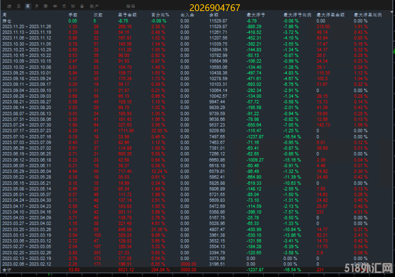Open the 月 (monthly) tab
The height and width of the screenshot is (277, 395).
click(x=36, y=6)
